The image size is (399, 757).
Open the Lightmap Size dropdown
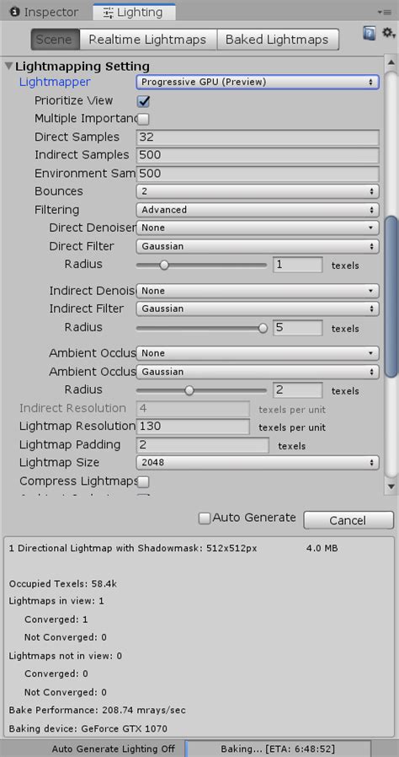click(x=258, y=463)
